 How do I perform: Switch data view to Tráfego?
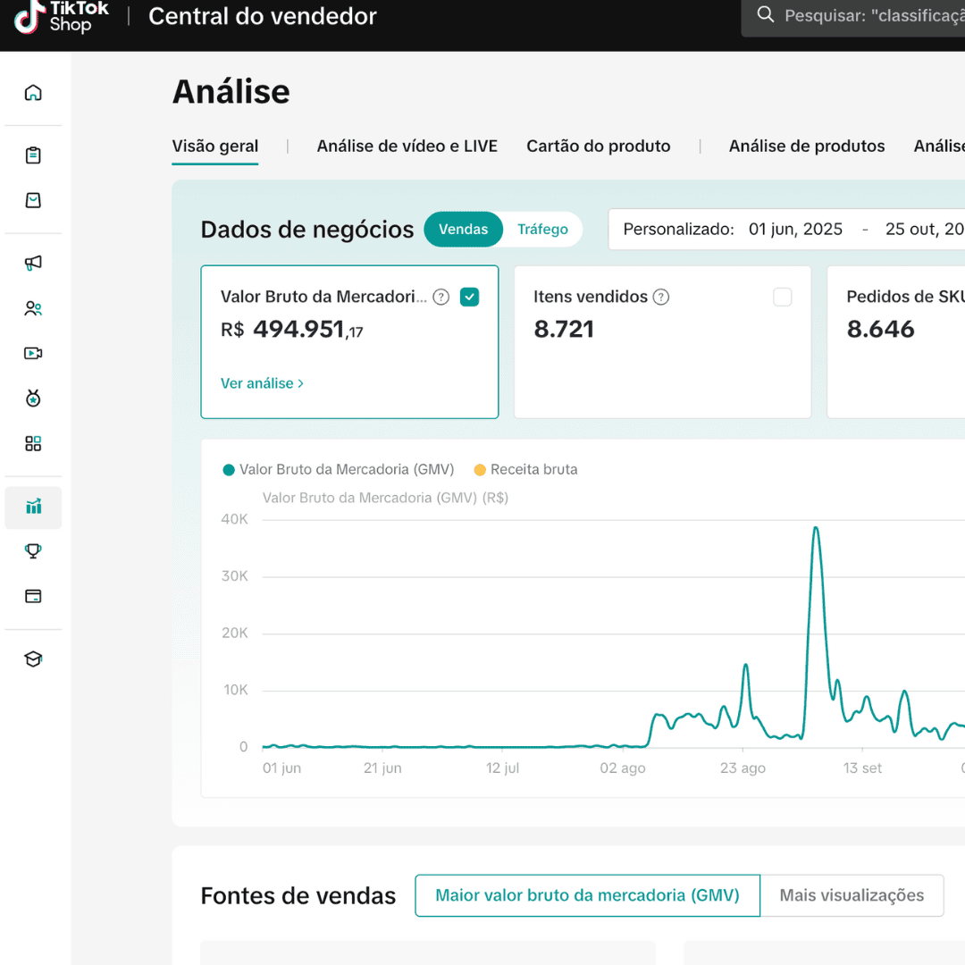(x=542, y=229)
